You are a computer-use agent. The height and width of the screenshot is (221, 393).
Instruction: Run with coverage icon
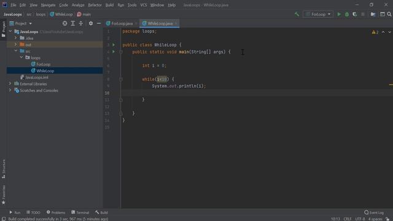point(355,14)
